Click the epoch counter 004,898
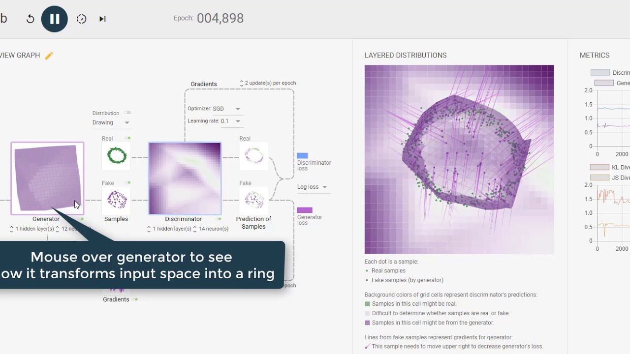The height and width of the screenshot is (354, 630). click(x=220, y=18)
